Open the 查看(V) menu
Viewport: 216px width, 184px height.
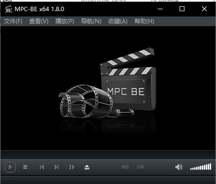pyautogui.click(x=39, y=21)
